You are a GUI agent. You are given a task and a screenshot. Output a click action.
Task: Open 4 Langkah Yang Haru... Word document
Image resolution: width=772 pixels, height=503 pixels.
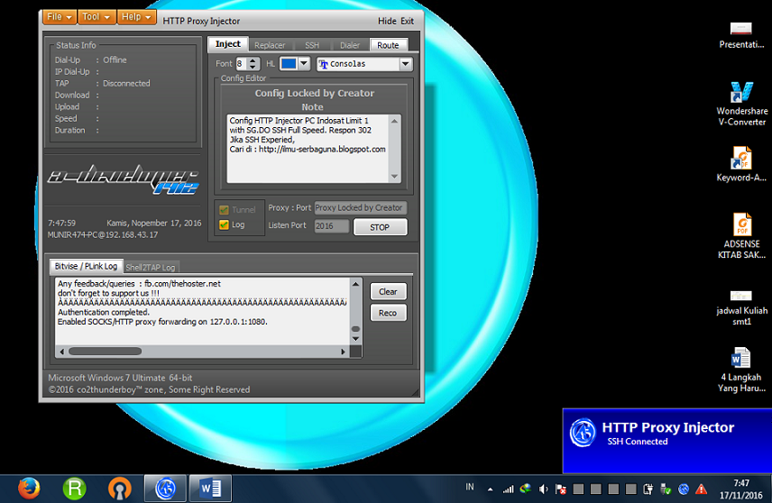click(741, 370)
